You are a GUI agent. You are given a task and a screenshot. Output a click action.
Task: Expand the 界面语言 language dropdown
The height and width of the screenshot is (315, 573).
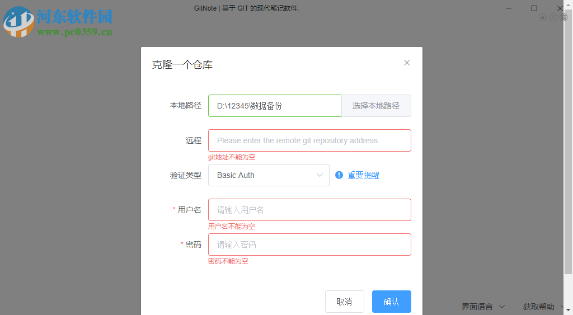point(483,307)
